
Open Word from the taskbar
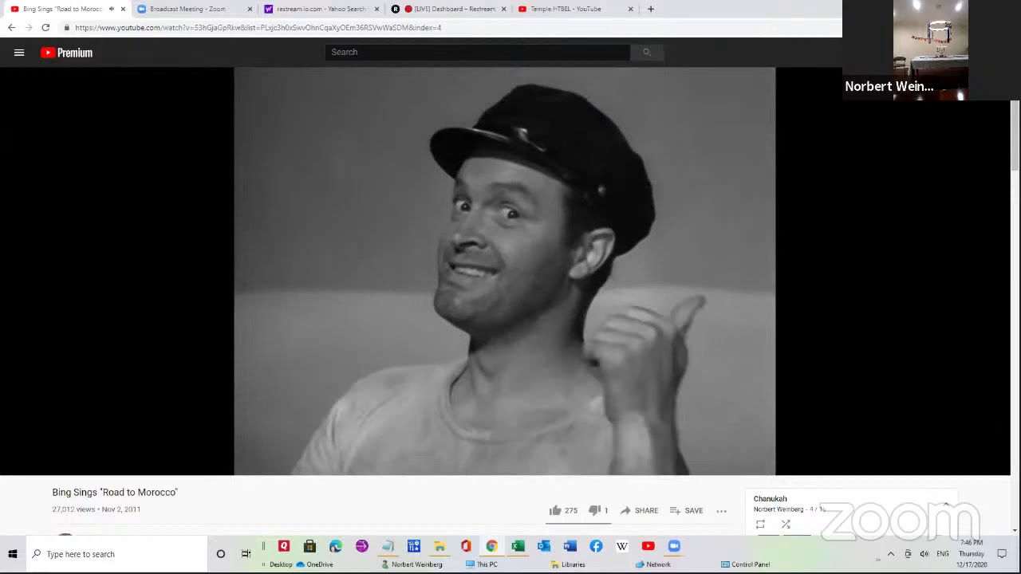(x=570, y=546)
